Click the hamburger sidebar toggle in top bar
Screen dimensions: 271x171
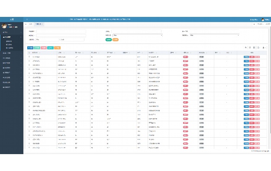[x=27, y=19]
